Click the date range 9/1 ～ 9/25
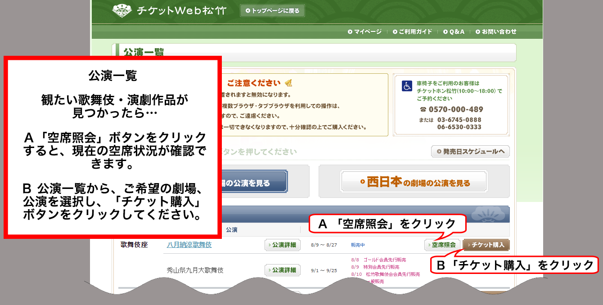This screenshot has width=603, height=305. click(324, 270)
